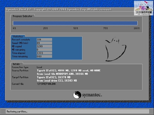Click the 75% progress marker
Screen dimensions: 154x115
(105, 28)
